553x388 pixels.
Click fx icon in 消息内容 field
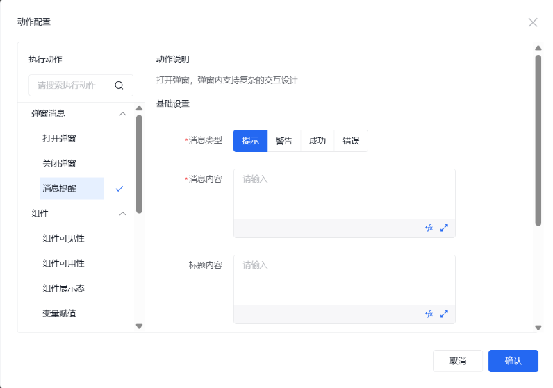click(429, 228)
